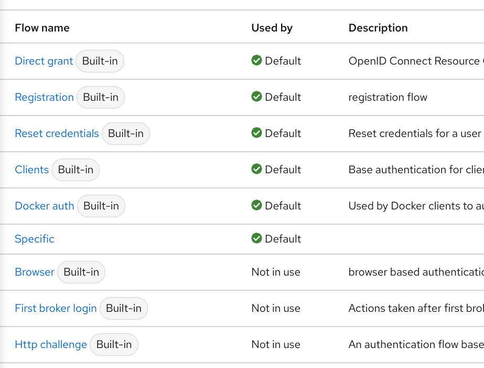Image resolution: width=484 pixels, height=368 pixels.
Task: Click the Built-in badge next to Browser
Action: [x=81, y=272]
